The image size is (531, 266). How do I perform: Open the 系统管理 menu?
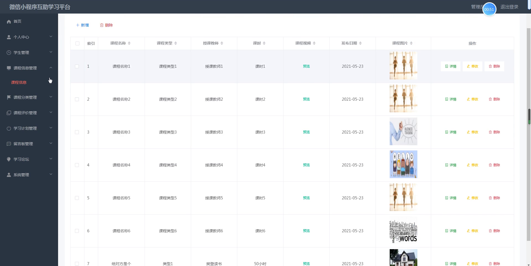tap(29, 175)
